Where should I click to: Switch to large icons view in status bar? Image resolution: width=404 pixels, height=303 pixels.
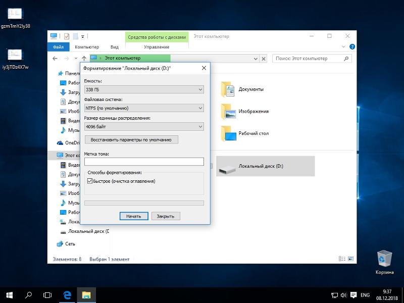click(x=350, y=259)
